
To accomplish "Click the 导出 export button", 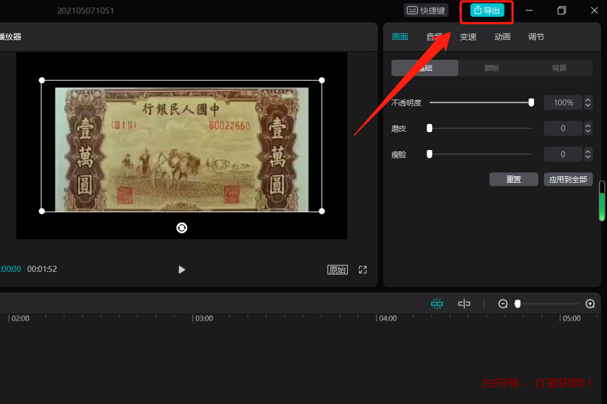I will [487, 10].
